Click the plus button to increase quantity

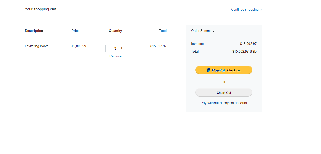point(122,48)
